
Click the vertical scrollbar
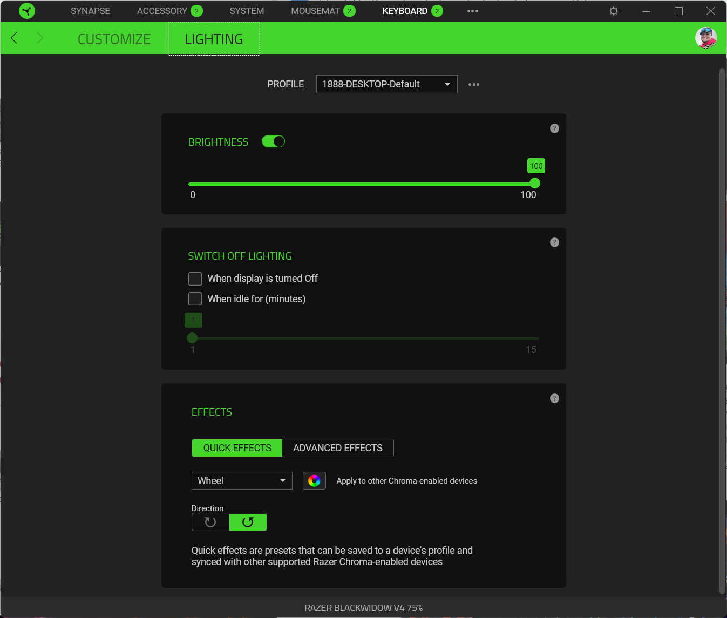(x=722, y=331)
